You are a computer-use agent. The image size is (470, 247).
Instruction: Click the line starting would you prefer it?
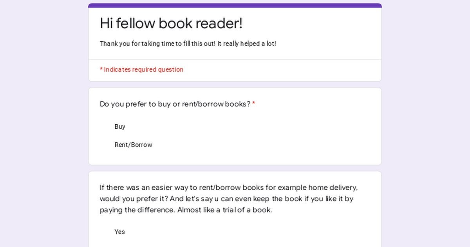point(226,198)
